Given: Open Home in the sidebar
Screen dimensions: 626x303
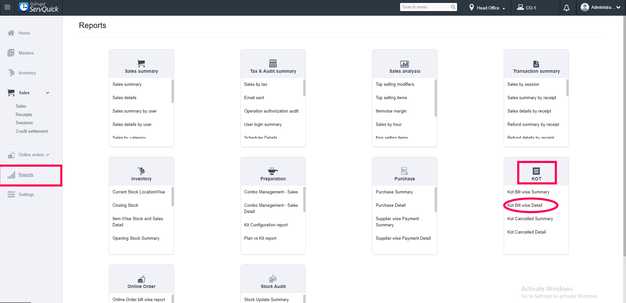Looking at the screenshot, I should pos(24,33).
